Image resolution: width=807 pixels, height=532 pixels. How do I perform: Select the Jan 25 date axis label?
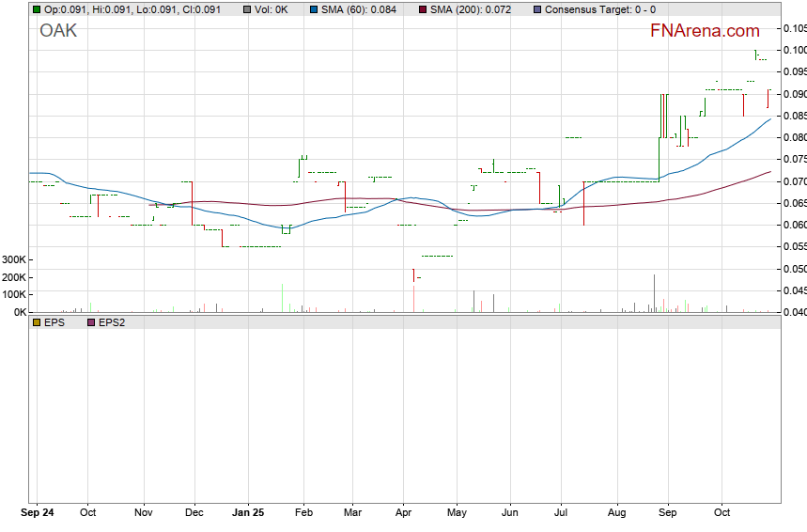coord(249,513)
